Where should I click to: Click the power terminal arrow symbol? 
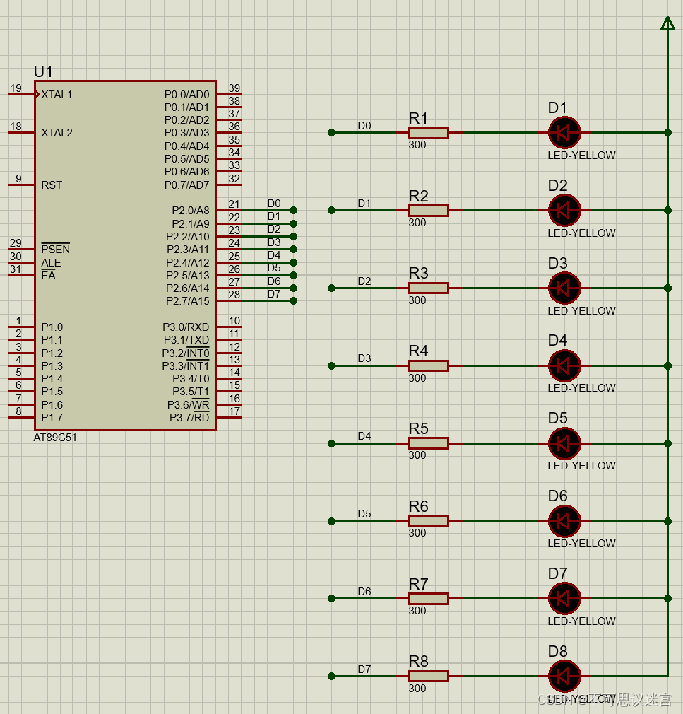667,23
